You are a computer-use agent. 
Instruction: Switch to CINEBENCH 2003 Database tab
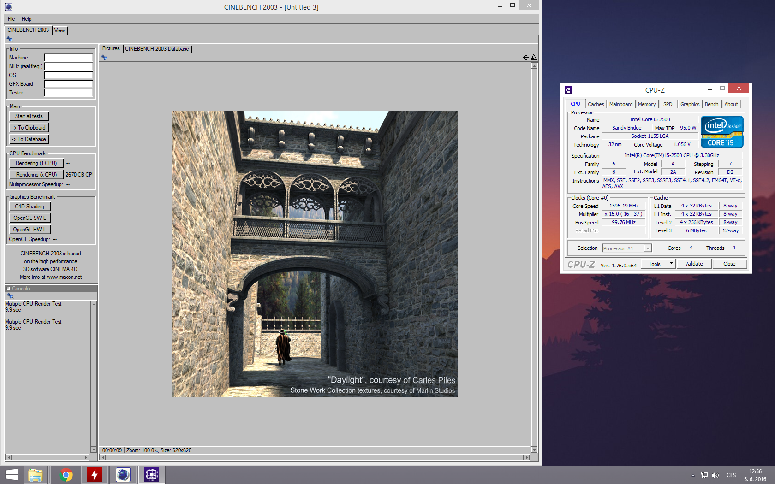pyautogui.click(x=157, y=49)
